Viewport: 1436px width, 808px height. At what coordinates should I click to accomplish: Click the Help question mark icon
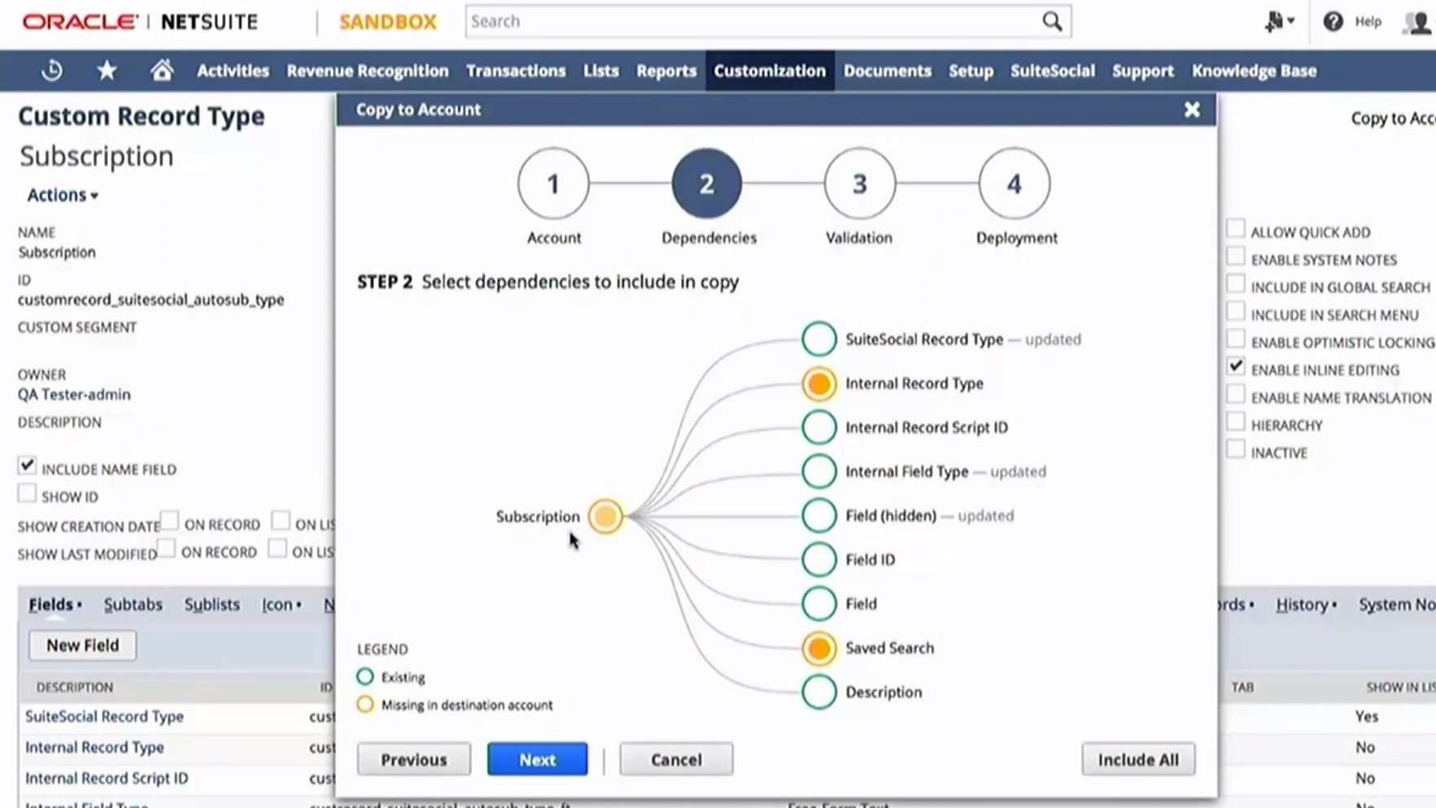pos(1333,22)
